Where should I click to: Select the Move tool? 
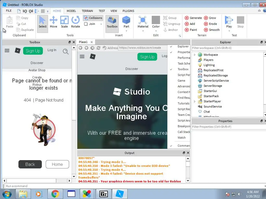tap(54, 22)
